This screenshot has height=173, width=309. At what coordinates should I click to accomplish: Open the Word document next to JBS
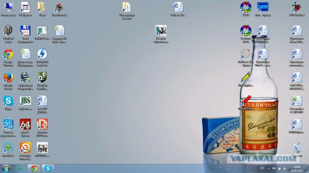(42, 101)
